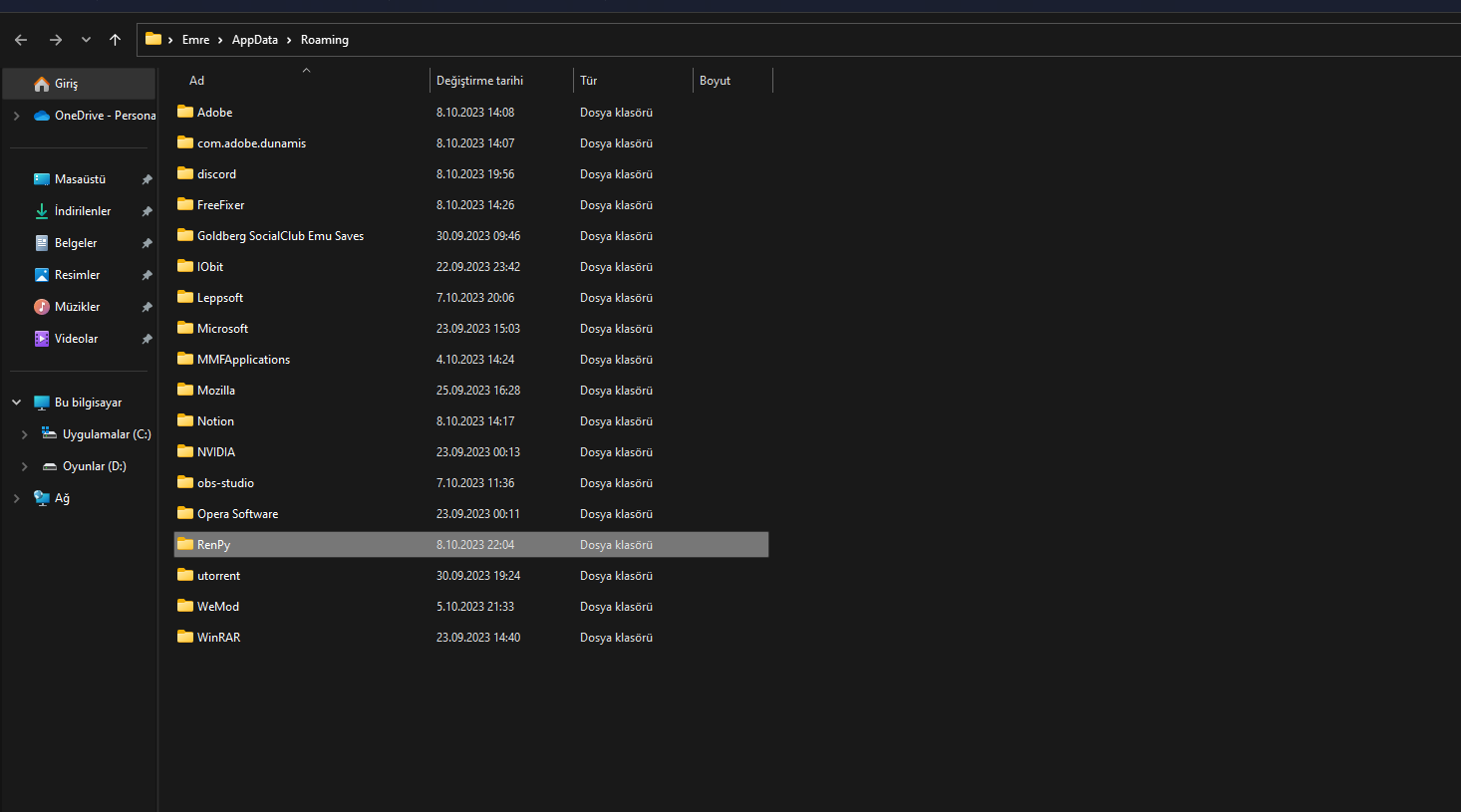
Task: Click the pin icon next to İndirilenler
Action: coord(146,211)
